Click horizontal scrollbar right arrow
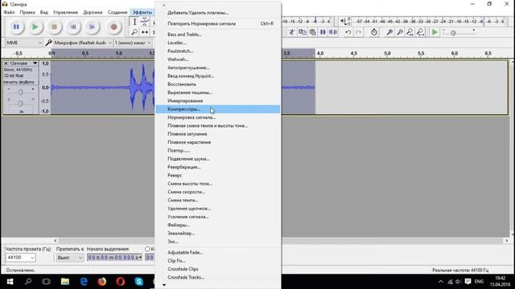This screenshot has height=289, width=515. [506, 241]
